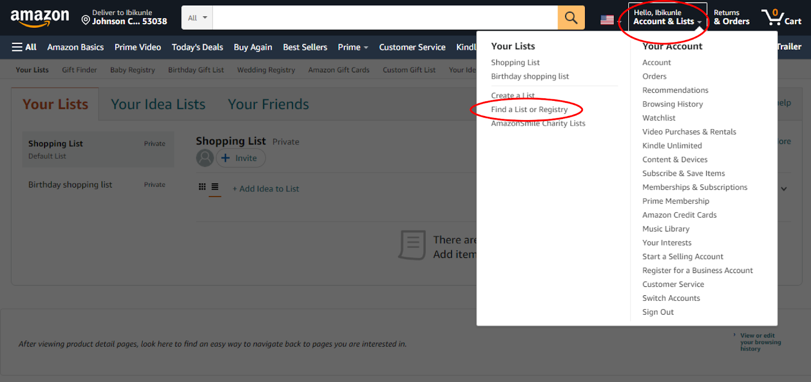
Task: Open Best Sellers
Action: coord(305,47)
